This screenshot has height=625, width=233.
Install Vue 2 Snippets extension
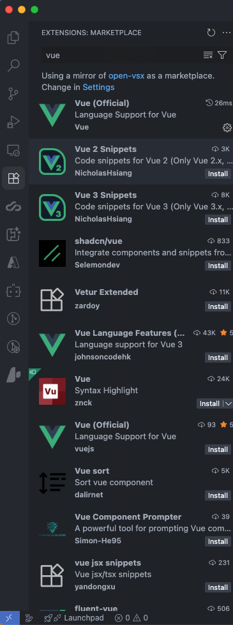coord(218,174)
